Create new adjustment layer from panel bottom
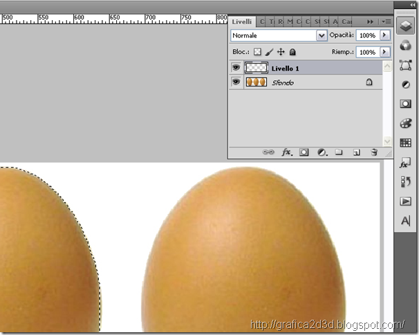Image resolution: width=419 pixels, height=335 pixels. point(322,152)
